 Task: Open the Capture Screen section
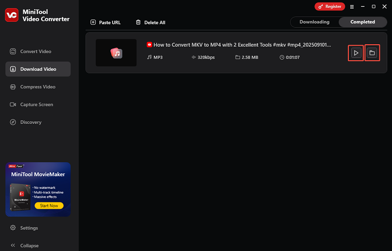point(38,104)
